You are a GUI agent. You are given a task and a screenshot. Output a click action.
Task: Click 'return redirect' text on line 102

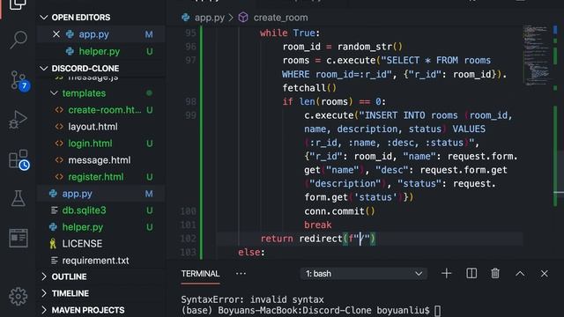pos(301,239)
